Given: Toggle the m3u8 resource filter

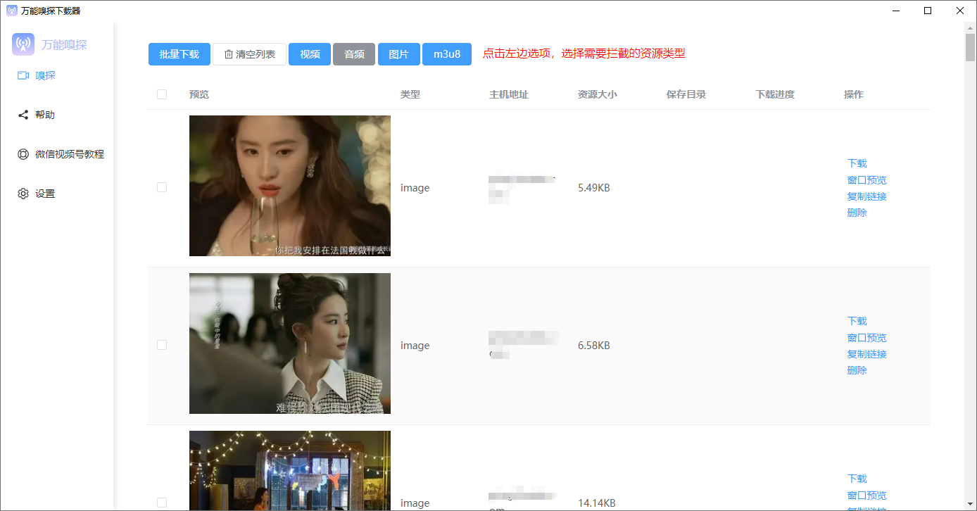Looking at the screenshot, I should (447, 54).
